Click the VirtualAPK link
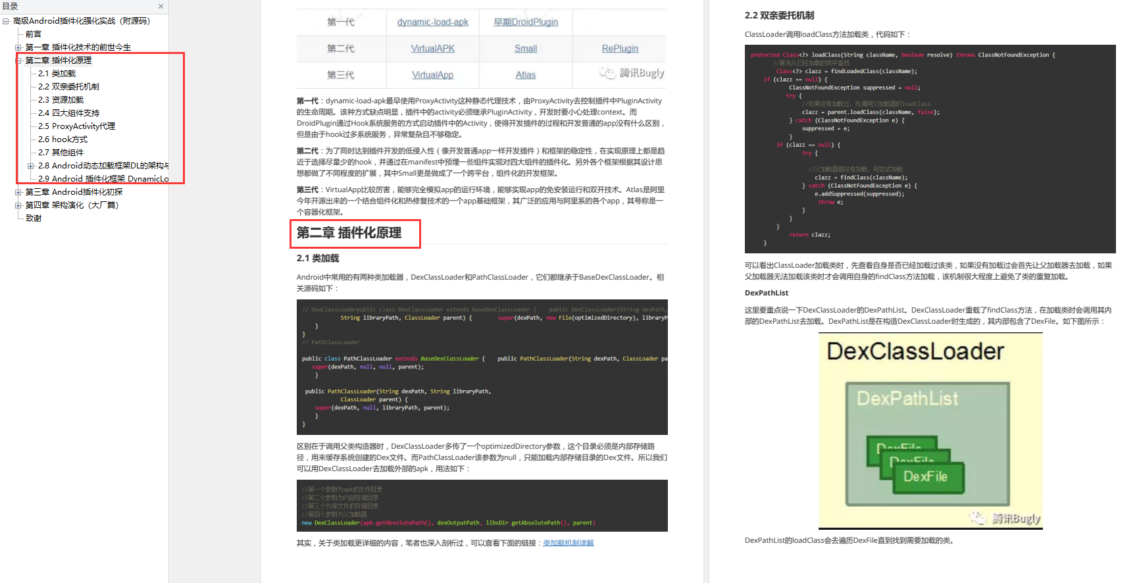The image size is (1139, 583). click(x=433, y=49)
